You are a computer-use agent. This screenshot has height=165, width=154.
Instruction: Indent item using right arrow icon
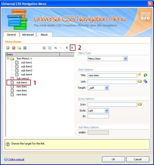click(72, 48)
